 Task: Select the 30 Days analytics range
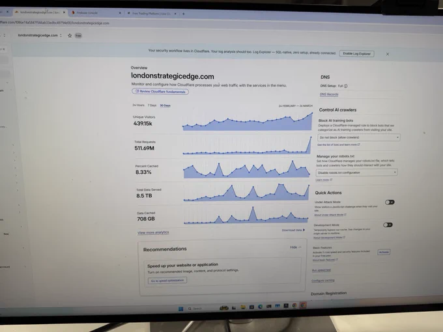click(x=165, y=105)
